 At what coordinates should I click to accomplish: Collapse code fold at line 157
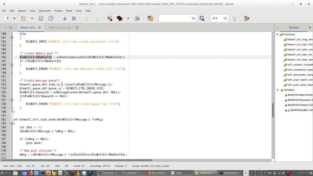tap(12, 100)
